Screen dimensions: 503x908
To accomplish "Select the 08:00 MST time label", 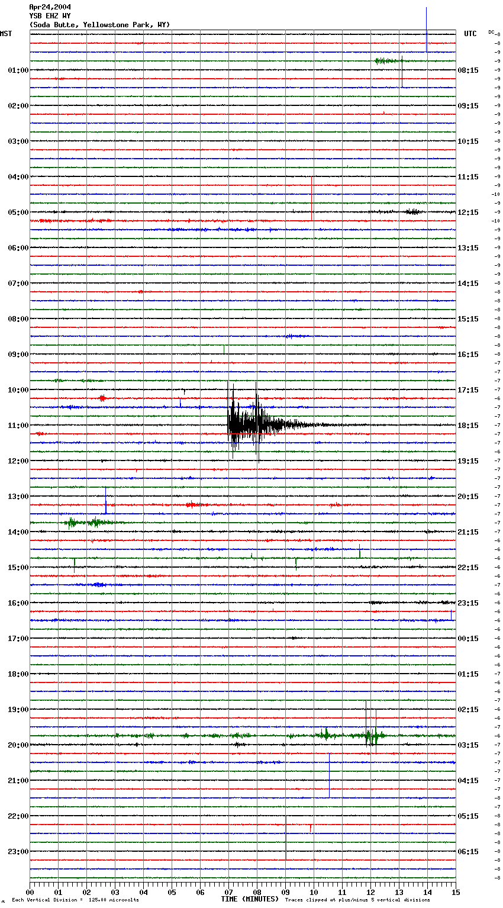I will 18,319.
